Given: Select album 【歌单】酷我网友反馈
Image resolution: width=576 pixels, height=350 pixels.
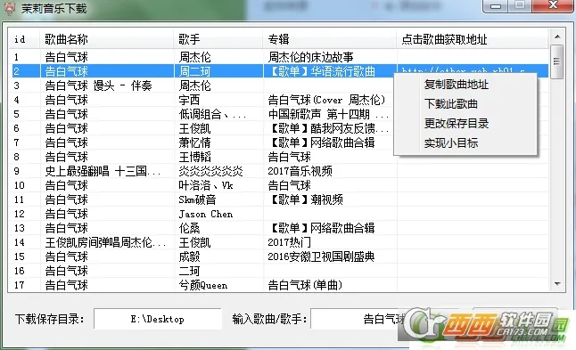Looking at the screenshot, I should coord(328,128).
